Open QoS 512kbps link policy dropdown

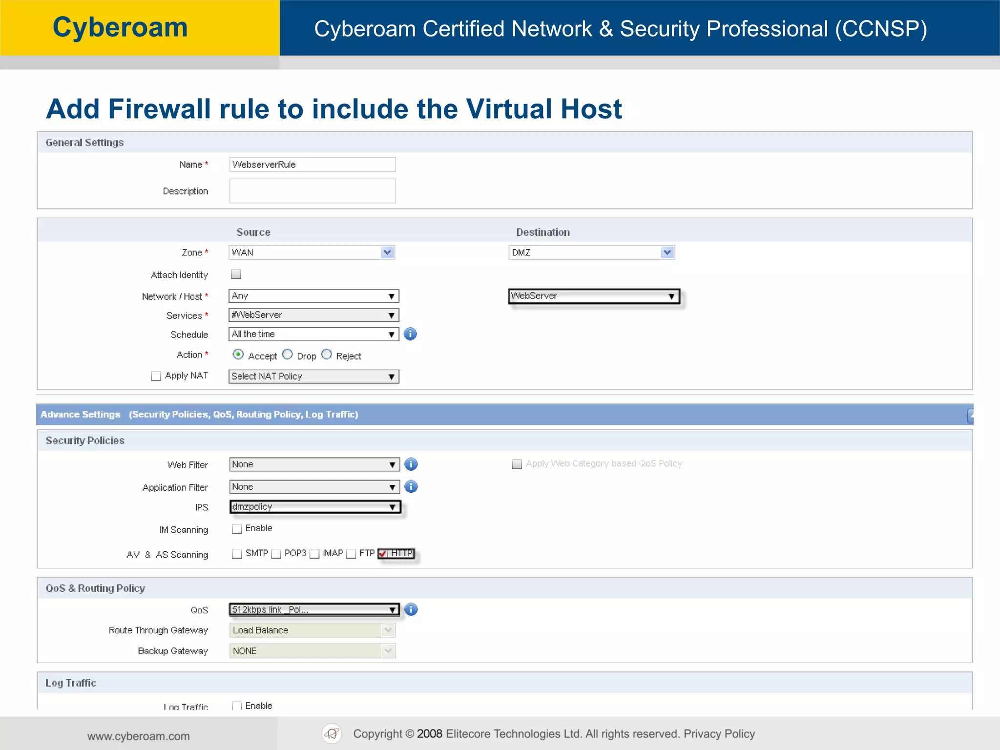click(314, 609)
